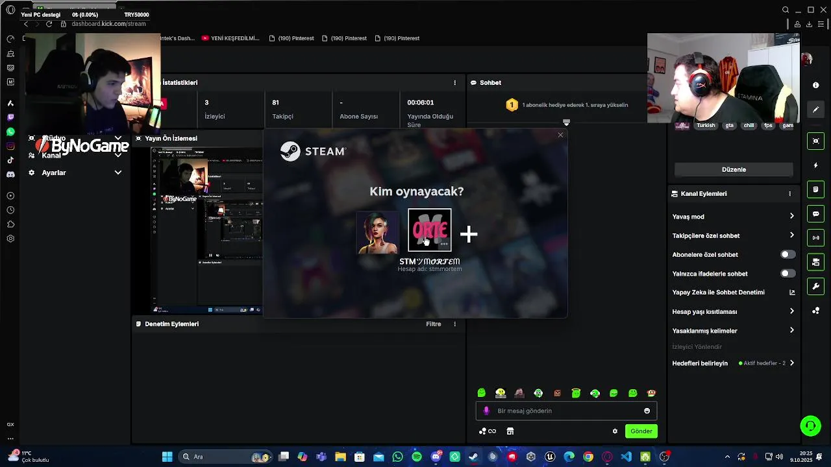Open WhatsApp from the browser sidebar

[10, 132]
